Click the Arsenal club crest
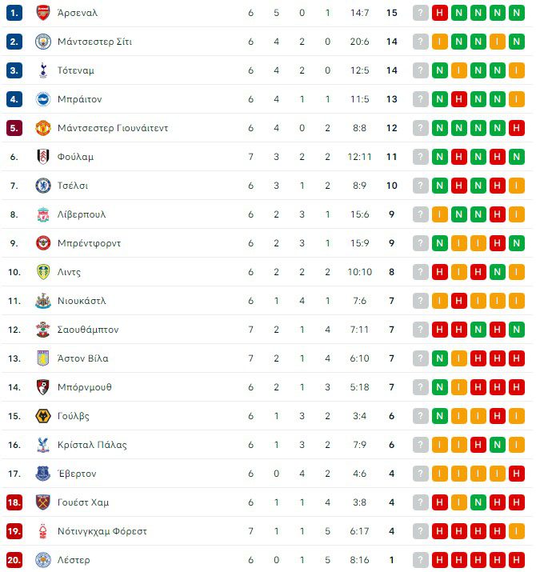The height and width of the screenshot is (572, 536). 42,13
